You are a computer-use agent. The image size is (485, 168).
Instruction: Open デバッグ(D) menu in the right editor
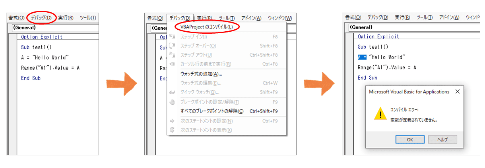point(378,17)
